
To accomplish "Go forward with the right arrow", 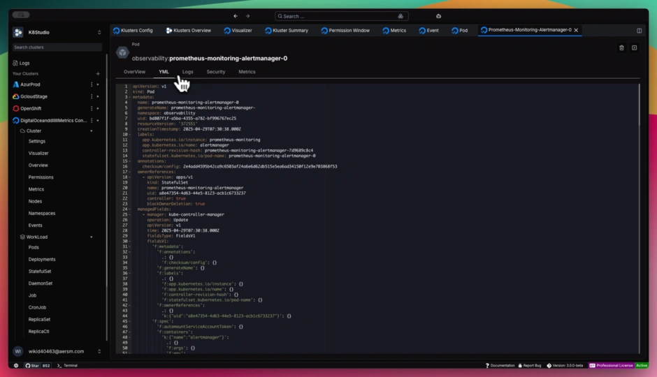I will 247,16.
